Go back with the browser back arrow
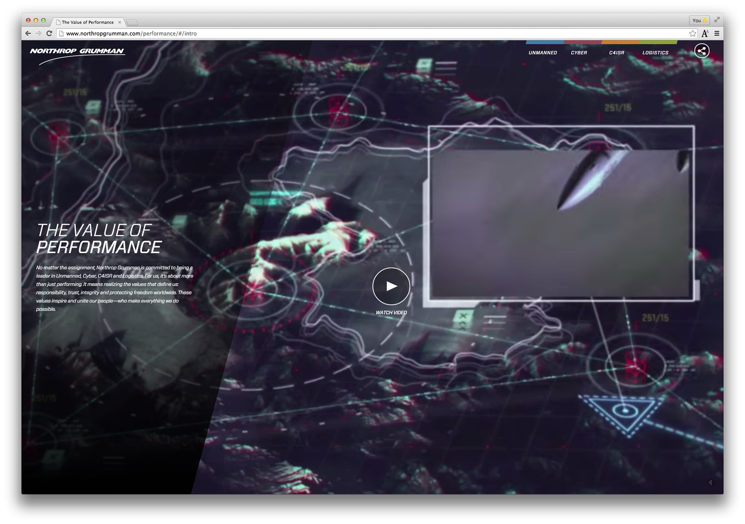Viewport: 745px width, 524px height. (28, 33)
